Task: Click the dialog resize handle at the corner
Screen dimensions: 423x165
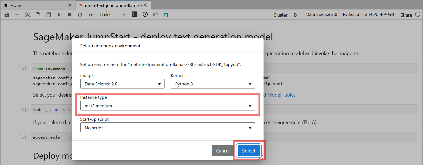Action: point(261,158)
